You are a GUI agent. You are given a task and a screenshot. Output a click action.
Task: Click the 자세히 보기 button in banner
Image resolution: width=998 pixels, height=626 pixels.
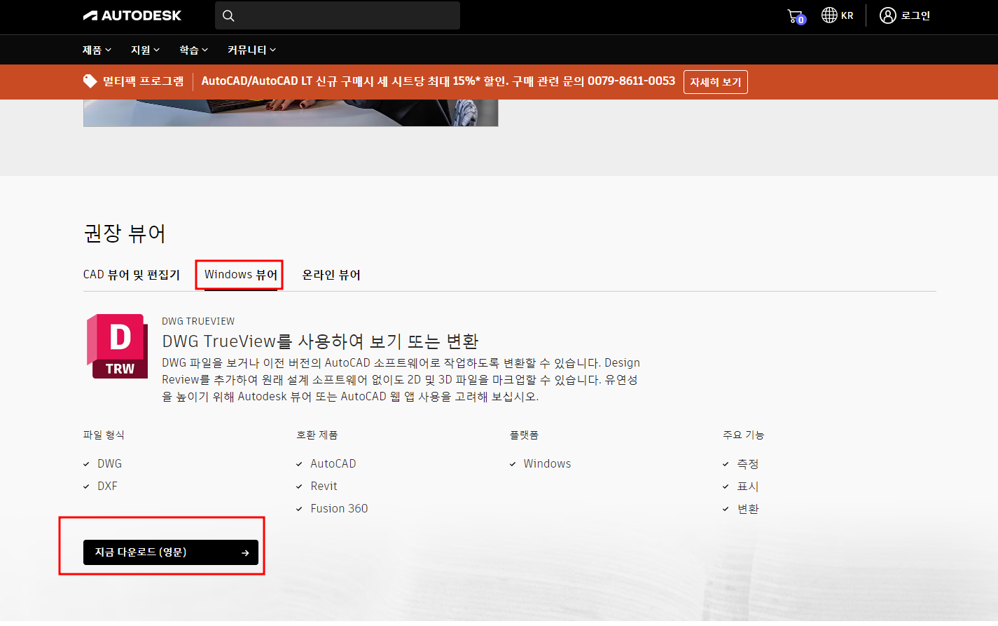(x=716, y=82)
